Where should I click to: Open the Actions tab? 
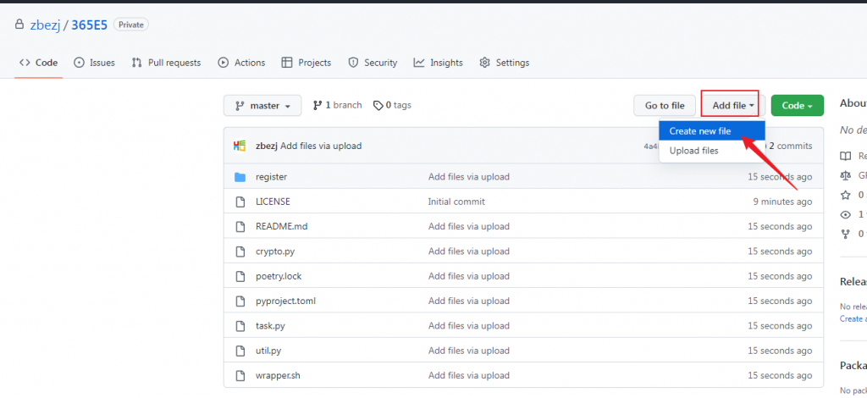point(241,63)
